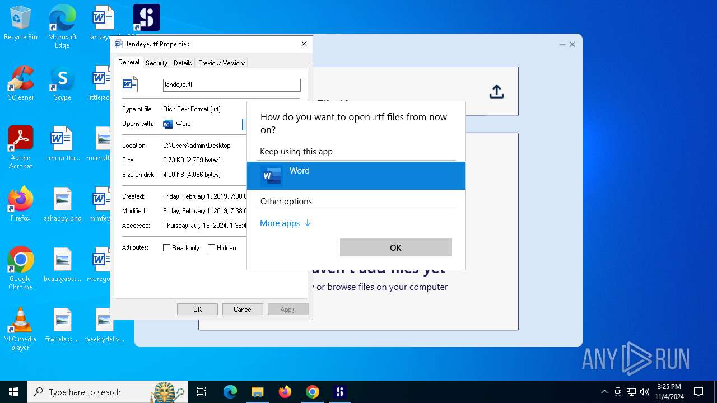Open the VLC media player shortcut
Viewport: 717px width, 403px height.
(x=21, y=329)
